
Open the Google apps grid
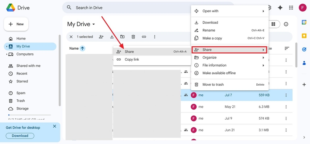tap(291, 8)
